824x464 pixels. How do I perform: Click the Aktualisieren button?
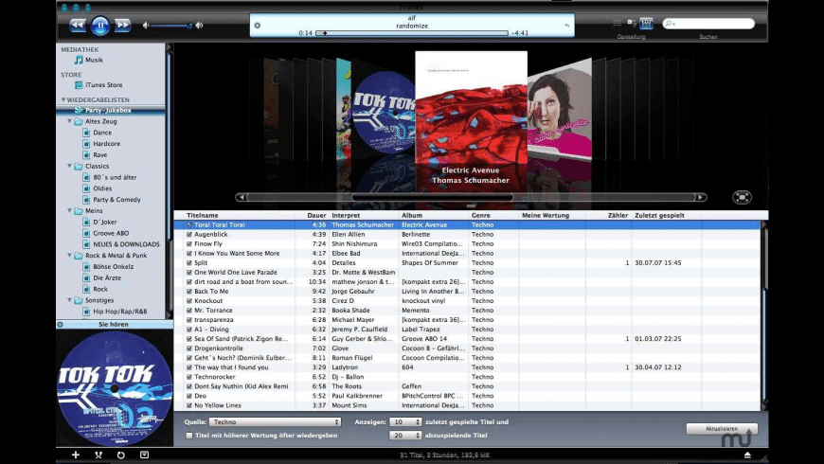click(722, 429)
